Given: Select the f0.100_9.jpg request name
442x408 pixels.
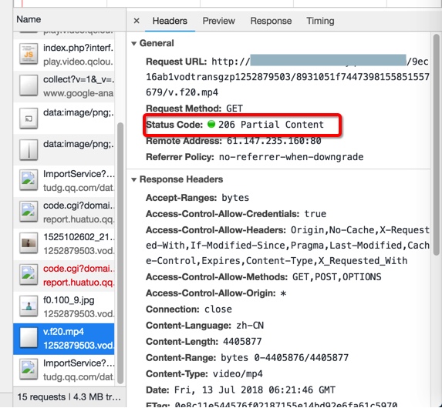Looking at the screenshot, I should pos(69,300).
